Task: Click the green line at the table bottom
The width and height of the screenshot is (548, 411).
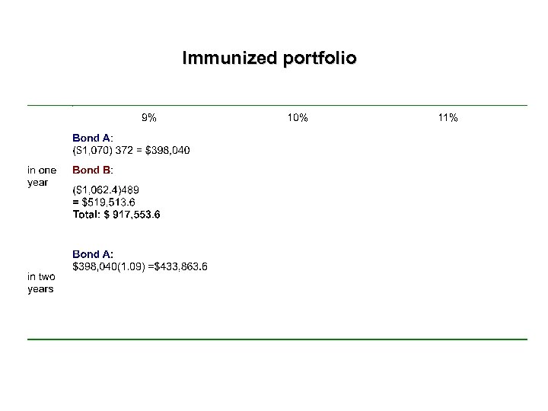Action: 277,338
